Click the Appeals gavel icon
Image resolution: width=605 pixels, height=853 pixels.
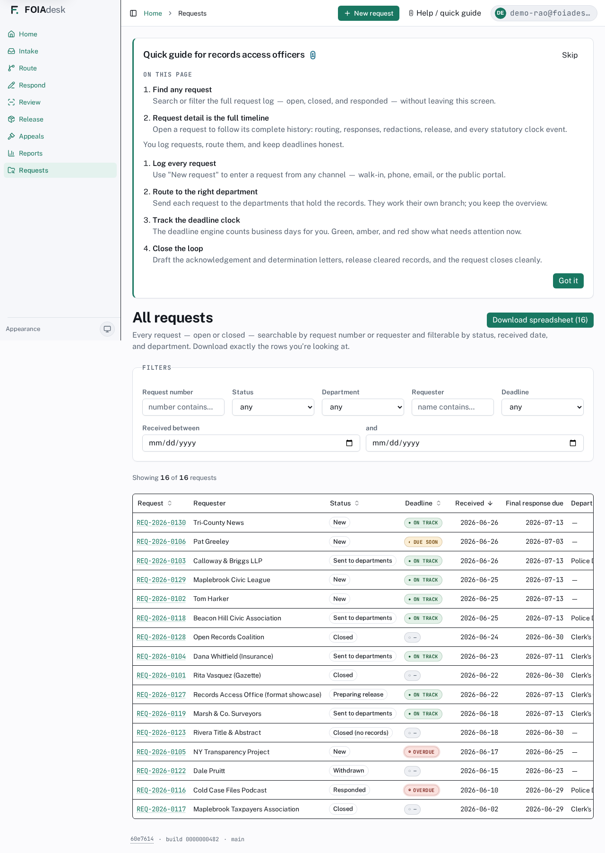coord(11,136)
